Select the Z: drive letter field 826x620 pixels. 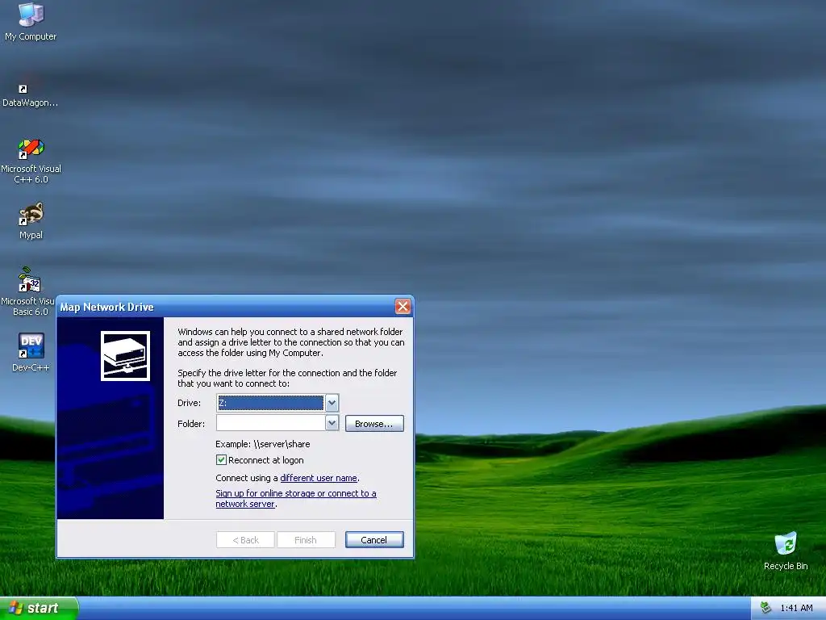pos(271,403)
